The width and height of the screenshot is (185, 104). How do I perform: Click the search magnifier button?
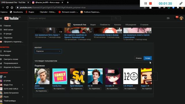point(116,18)
